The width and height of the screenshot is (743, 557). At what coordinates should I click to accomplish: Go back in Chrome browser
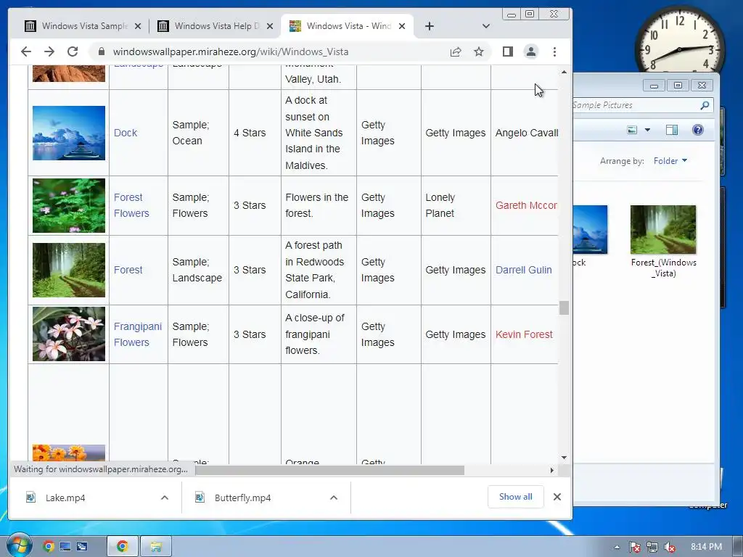[26, 51]
